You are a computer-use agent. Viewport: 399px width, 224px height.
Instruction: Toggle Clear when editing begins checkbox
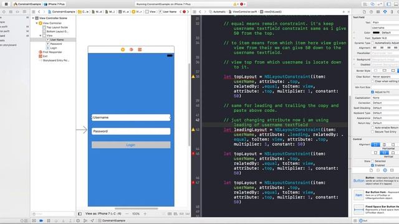point(373,82)
